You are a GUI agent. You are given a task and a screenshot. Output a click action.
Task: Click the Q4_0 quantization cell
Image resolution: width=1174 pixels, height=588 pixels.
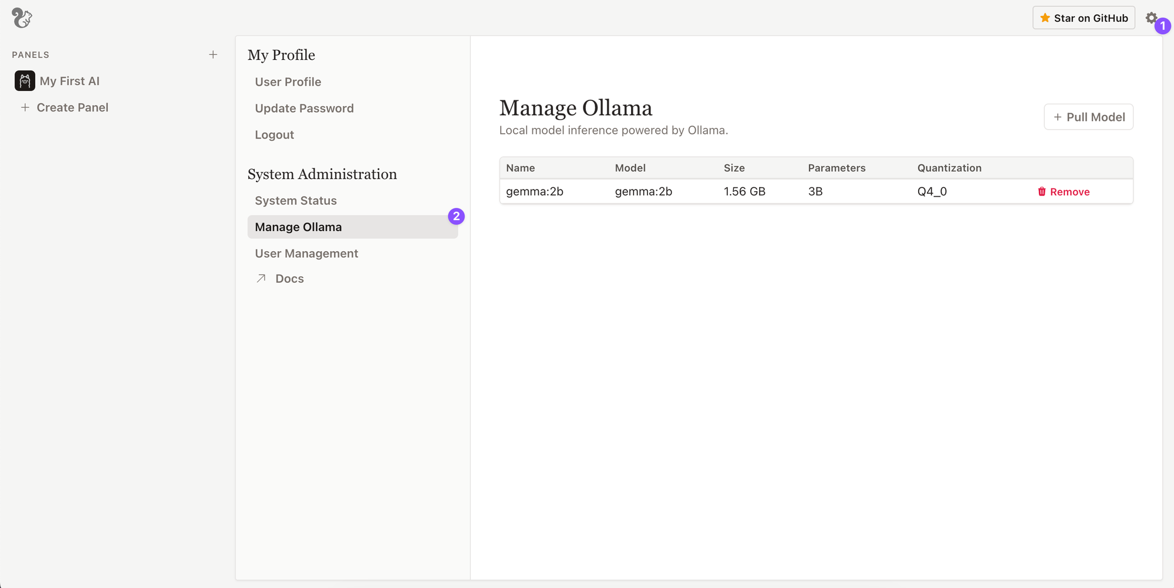932,192
